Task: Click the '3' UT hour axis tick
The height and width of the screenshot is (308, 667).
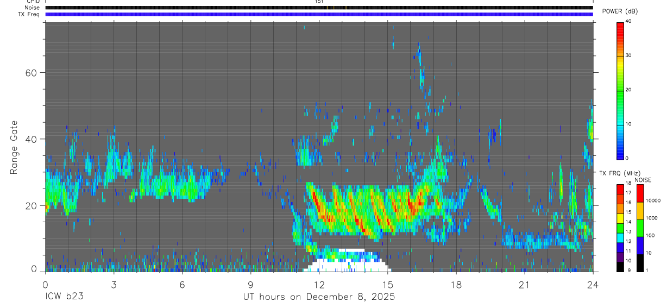Action: (114, 285)
